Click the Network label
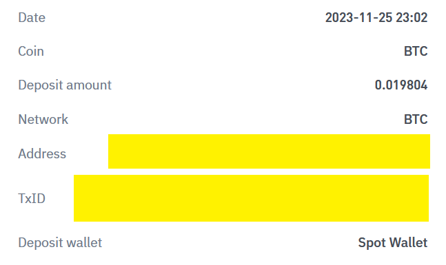 pyautogui.click(x=43, y=119)
